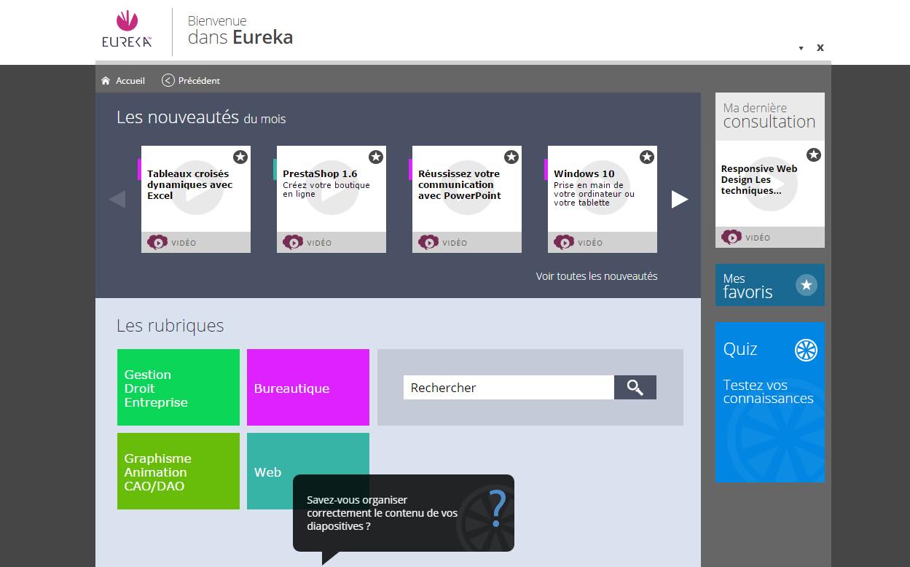Favorite the Tableaux croisés dynamiques card star
The height and width of the screenshot is (567, 910).
tap(240, 157)
